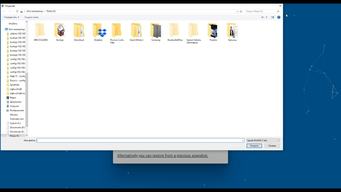The image size is (341, 192).
Task: Open the Samsung folder
Action: 156,32
